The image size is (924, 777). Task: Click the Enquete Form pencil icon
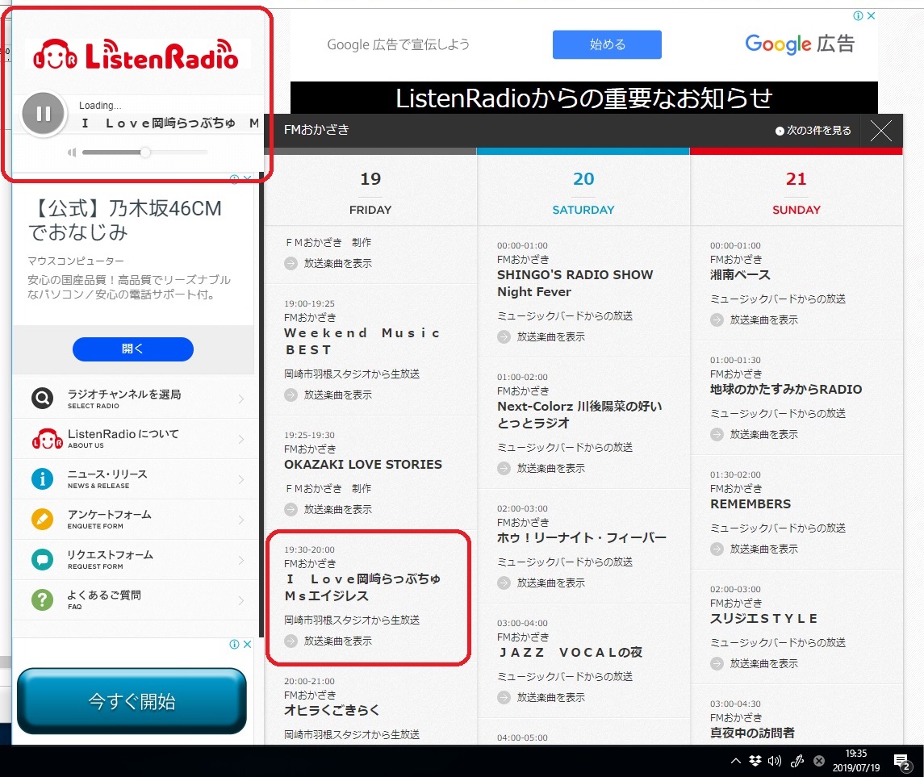coord(43,519)
